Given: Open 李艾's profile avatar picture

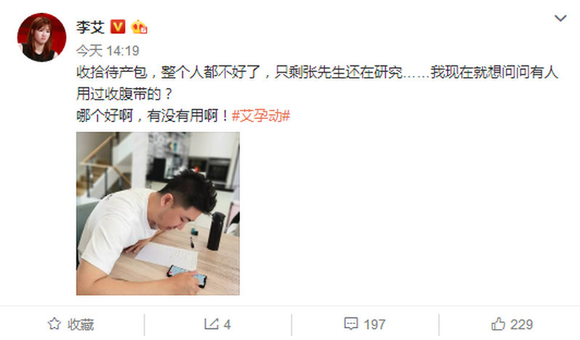Looking at the screenshot, I should coord(42,37).
